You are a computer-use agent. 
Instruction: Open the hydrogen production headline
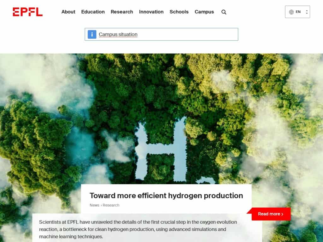click(x=166, y=195)
